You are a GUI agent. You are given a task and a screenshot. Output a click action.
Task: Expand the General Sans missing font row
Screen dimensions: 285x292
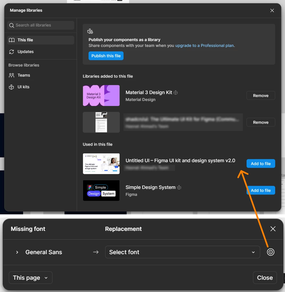(x=17, y=252)
